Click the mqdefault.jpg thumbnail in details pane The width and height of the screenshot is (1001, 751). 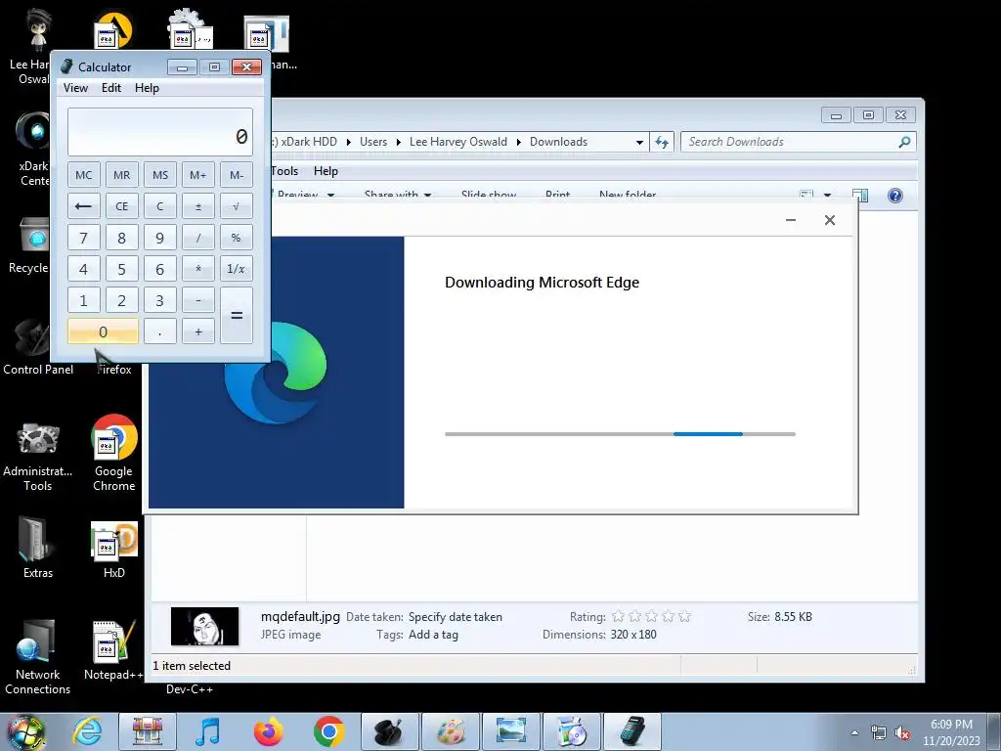[x=205, y=627]
